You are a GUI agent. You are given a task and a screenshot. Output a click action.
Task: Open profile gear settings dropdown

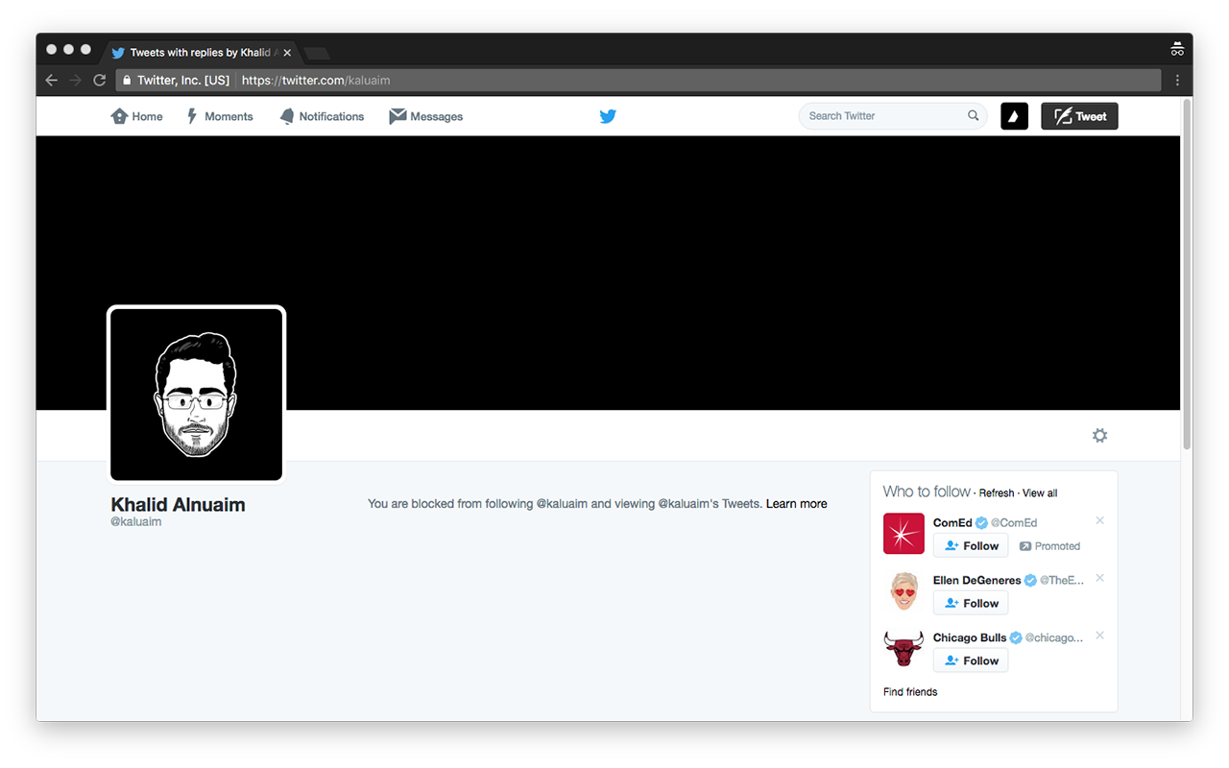[x=1099, y=436]
